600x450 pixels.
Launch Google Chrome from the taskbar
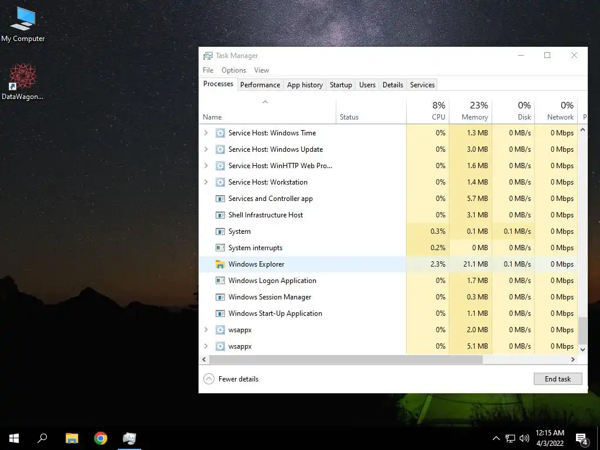pyautogui.click(x=101, y=438)
